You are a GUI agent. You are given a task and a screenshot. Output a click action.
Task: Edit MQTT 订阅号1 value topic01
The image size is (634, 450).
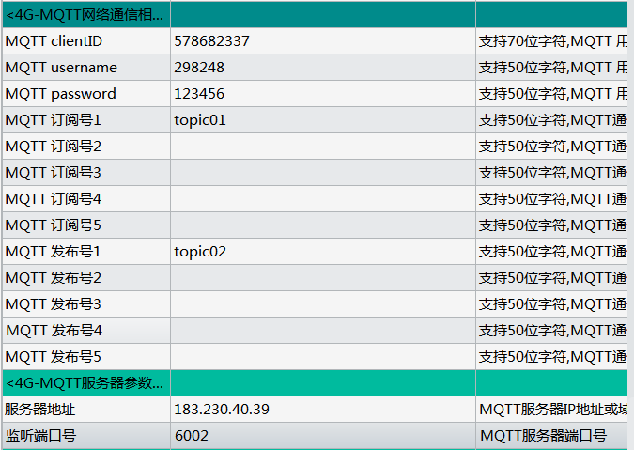322,120
